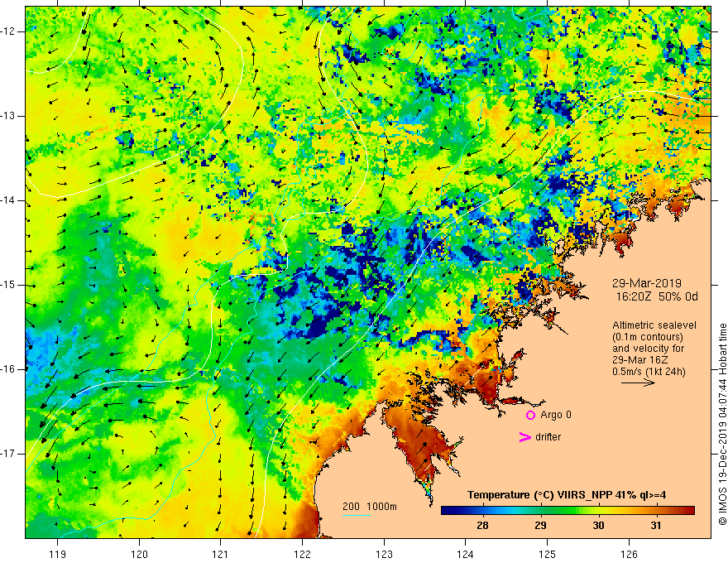Click the 'drifter' legend label
This screenshot has width=728, height=563.
click(548, 437)
